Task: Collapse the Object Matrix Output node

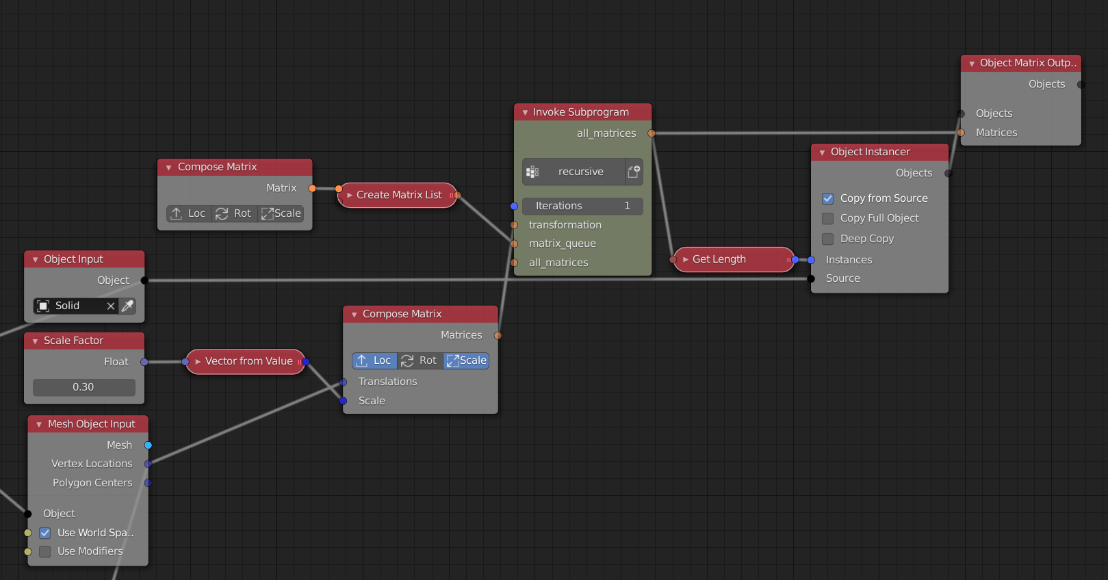Action: coord(971,64)
